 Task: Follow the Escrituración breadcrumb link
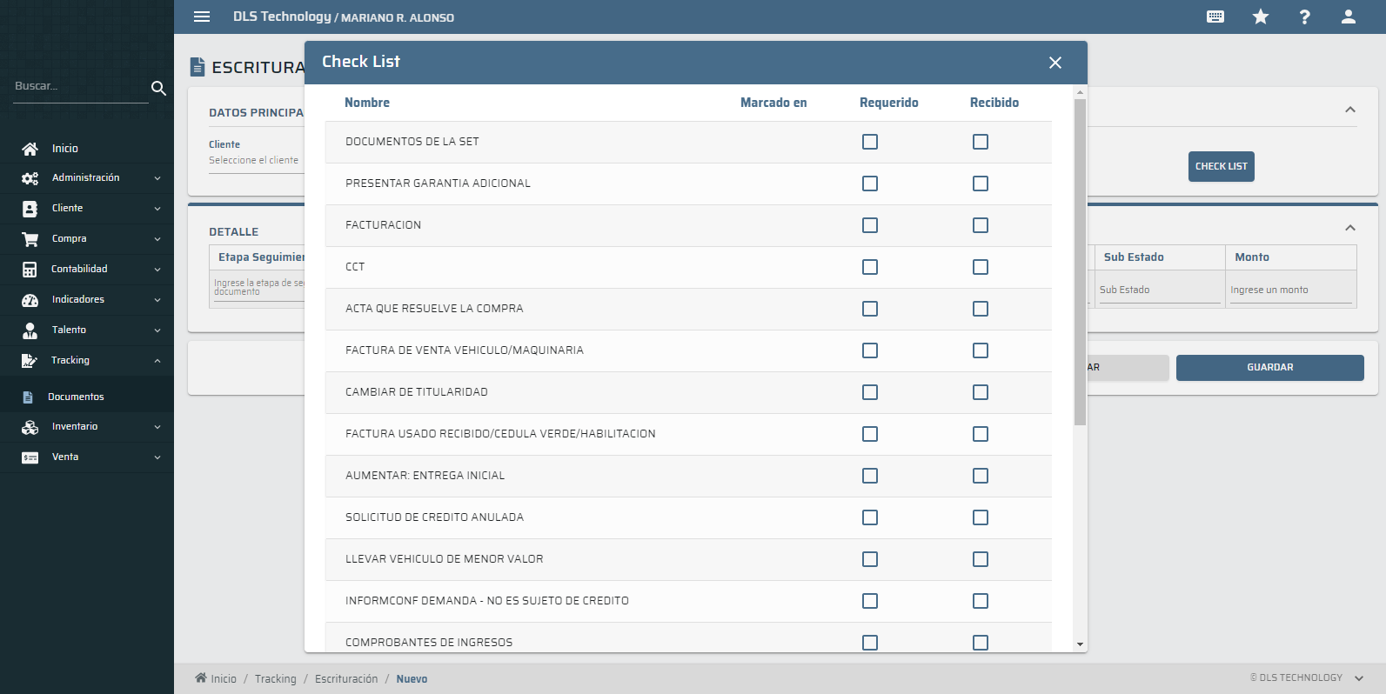(x=346, y=678)
